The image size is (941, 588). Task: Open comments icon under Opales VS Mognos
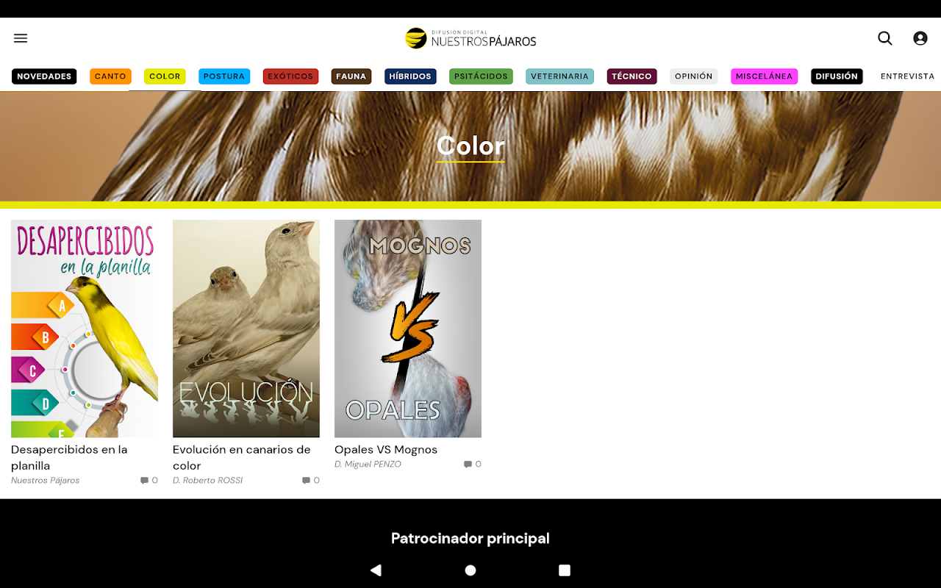click(x=472, y=465)
